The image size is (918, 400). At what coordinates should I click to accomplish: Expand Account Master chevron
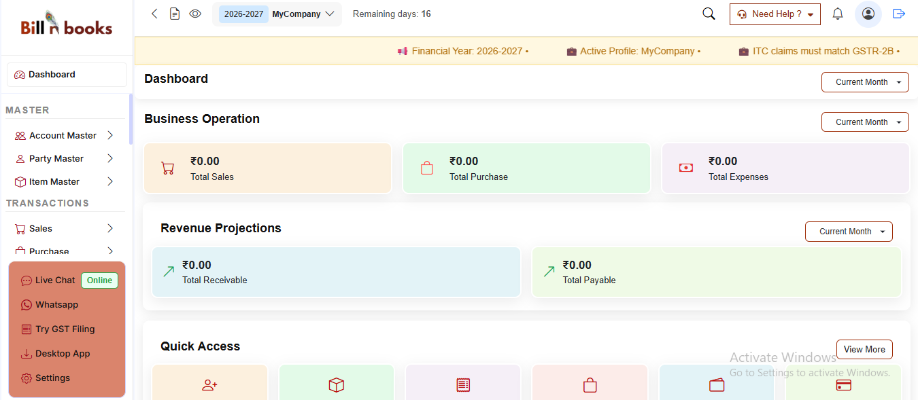pos(110,136)
